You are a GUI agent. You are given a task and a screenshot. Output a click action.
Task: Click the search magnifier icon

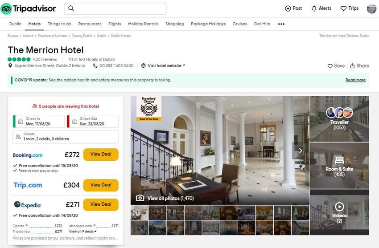[71, 8]
